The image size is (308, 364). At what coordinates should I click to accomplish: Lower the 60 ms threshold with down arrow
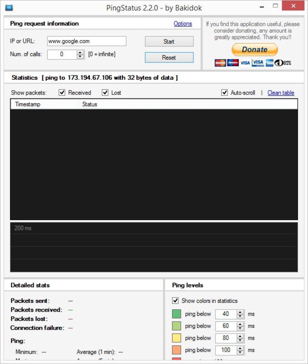pyautogui.click(x=240, y=328)
